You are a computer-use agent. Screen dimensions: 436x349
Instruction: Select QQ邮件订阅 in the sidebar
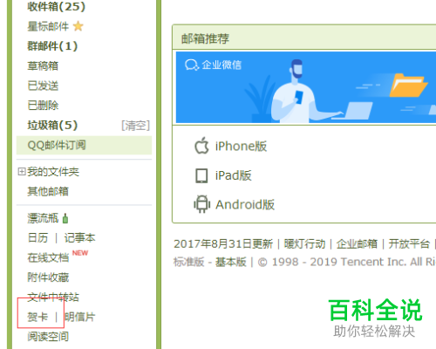click(x=84, y=145)
